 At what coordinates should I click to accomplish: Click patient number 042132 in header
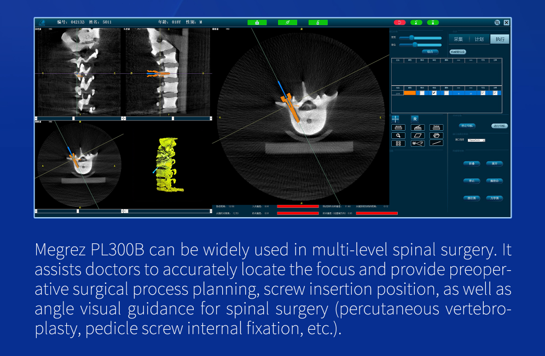(x=78, y=22)
